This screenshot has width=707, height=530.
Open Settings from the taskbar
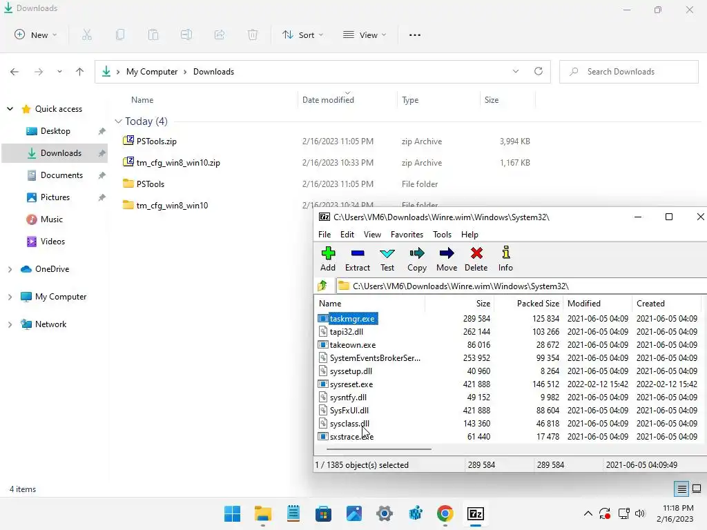coord(384,513)
